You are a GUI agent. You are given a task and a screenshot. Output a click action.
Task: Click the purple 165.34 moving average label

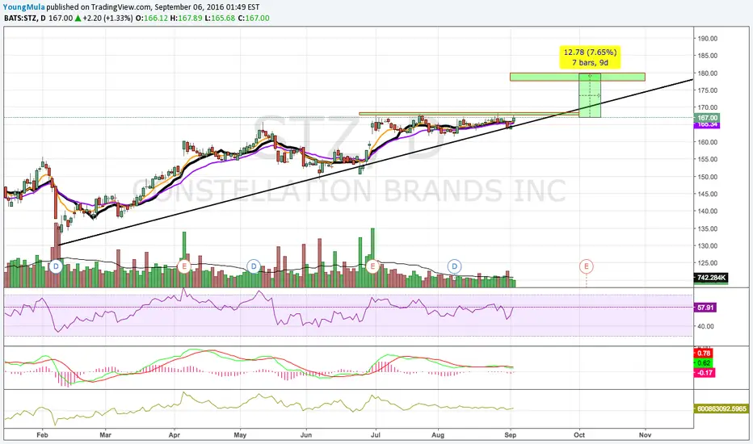pyautogui.click(x=707, y=125)
